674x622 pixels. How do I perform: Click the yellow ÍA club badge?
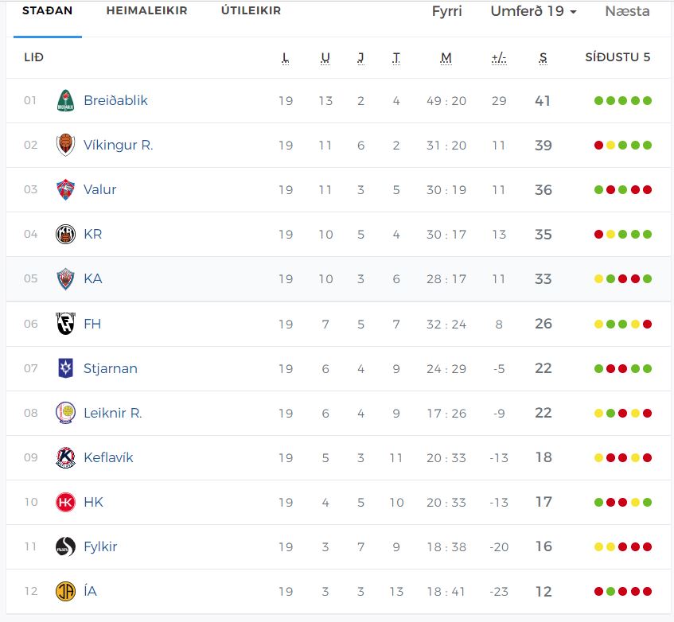(65, 592)
